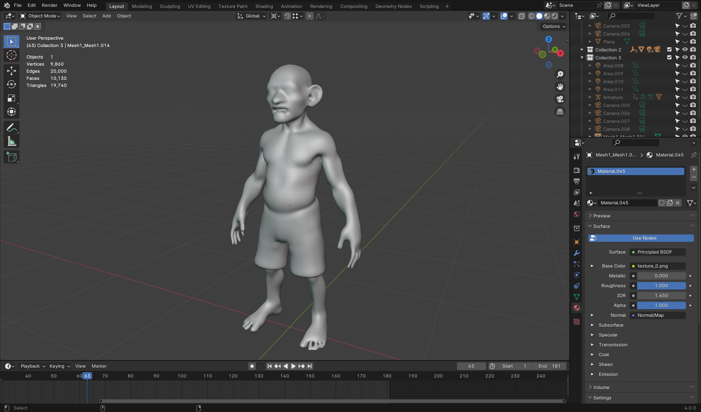Open the Tool properties tab
The height and width of the screenshot is (412, 701).
point(577,156)
